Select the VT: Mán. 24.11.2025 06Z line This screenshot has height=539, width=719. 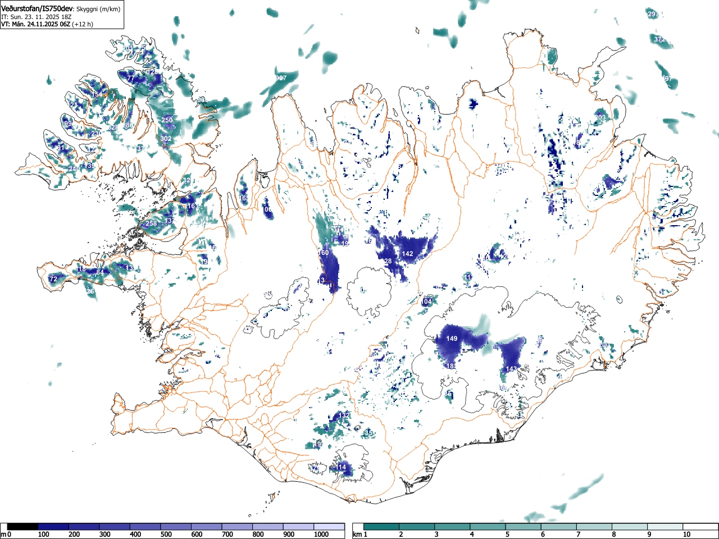[x=35, y=24]
